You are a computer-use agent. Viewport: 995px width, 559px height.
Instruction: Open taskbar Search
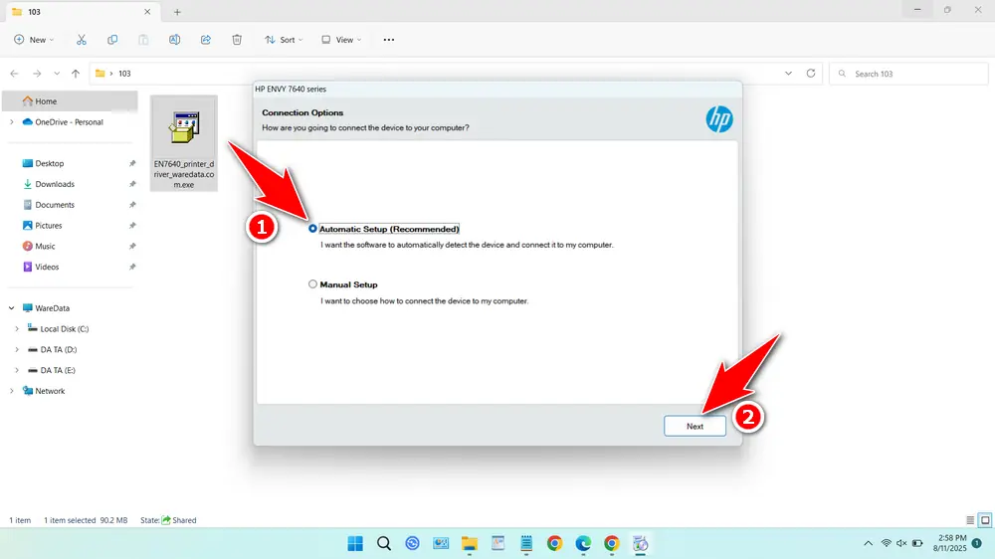(x=384, y=543)
